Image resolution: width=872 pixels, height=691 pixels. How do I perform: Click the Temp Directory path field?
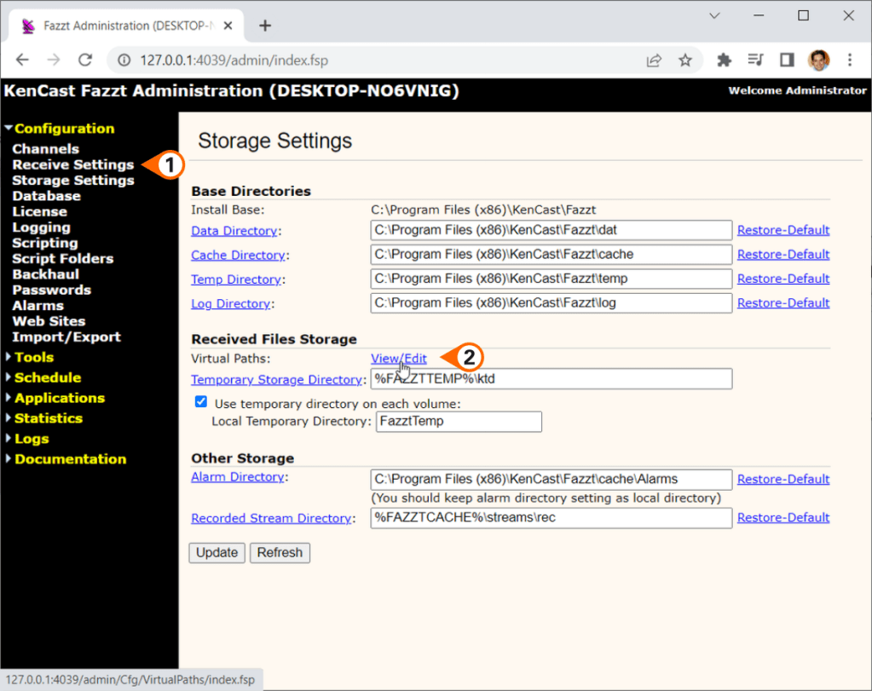(x=551, y=279)
